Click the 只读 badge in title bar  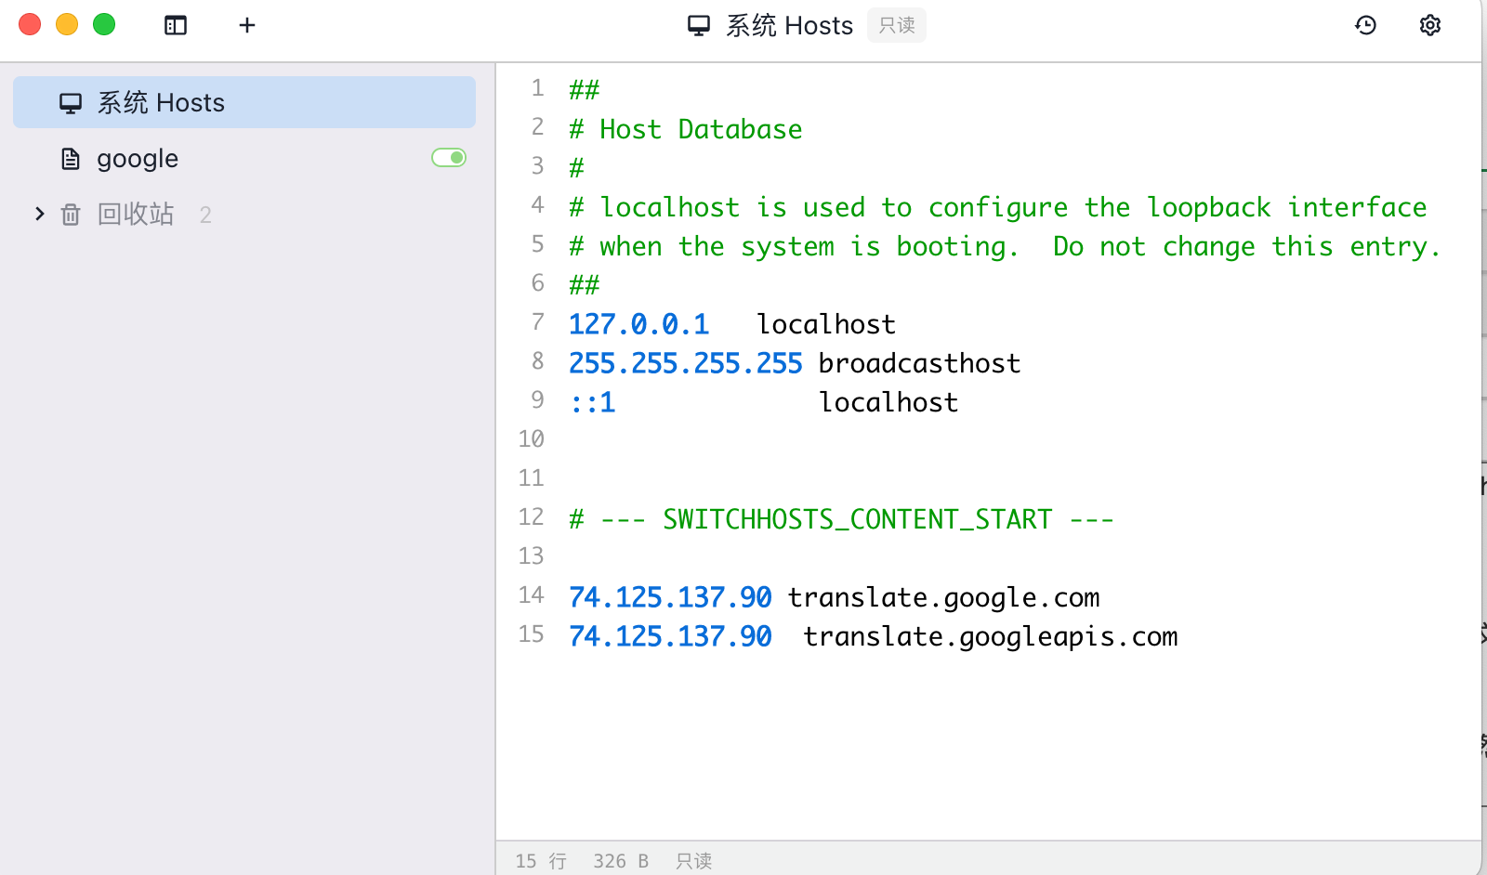coord(897,25)
